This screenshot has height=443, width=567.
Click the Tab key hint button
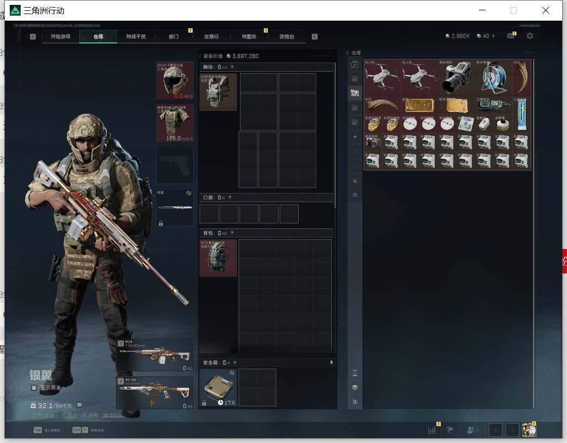coord(38,430)
